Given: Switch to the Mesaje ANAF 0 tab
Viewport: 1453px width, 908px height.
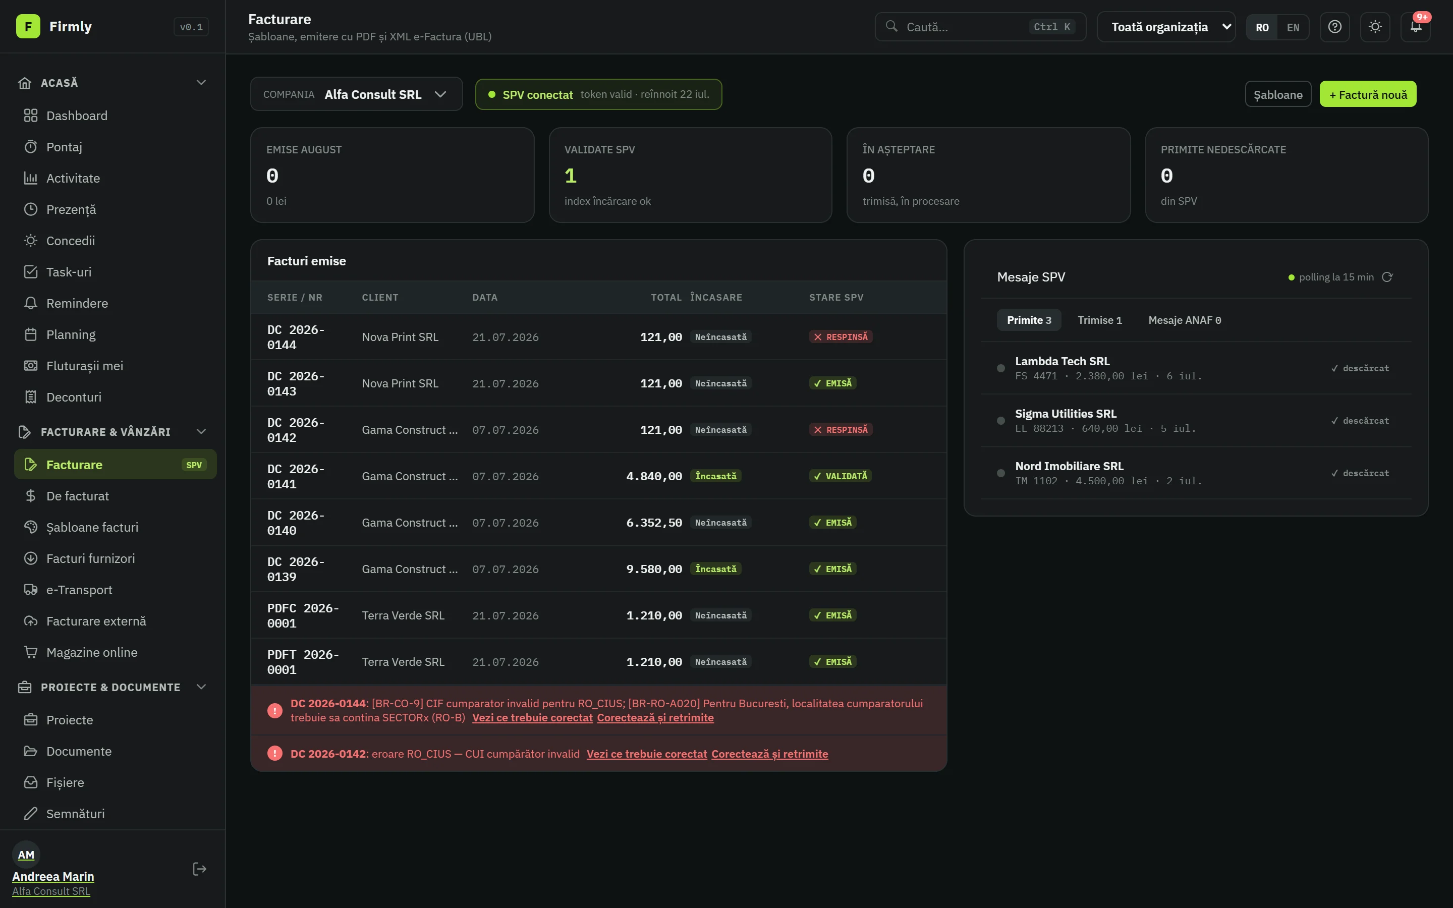Looking at the screenshot, I should [1185, 319].
